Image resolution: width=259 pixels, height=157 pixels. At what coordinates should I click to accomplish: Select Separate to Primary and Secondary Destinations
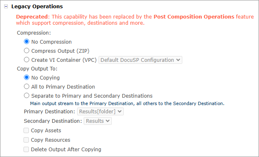(x=26, y=96)
